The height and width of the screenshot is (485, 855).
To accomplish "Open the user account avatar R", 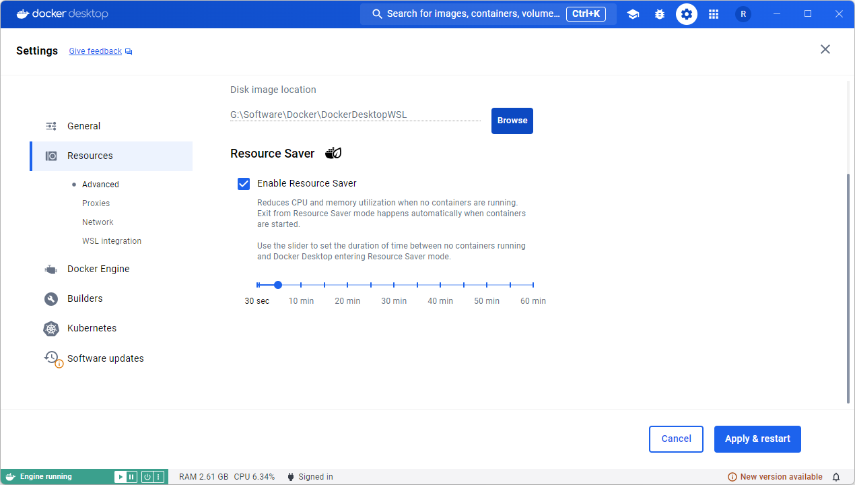I will (x=743, y=14).
